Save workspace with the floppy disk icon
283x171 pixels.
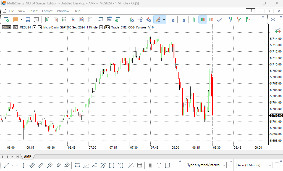tap(28, 20)
